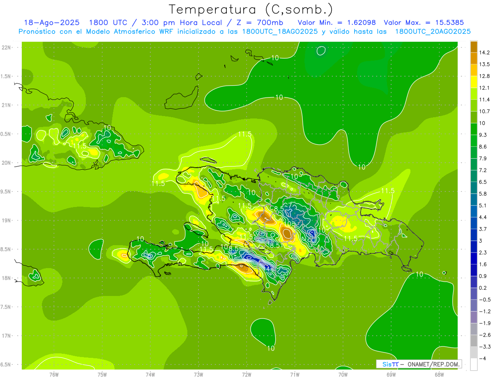Click the 20N latitude axis label
This screenshot has height=380, width=493.
click(x=7, y=163)
